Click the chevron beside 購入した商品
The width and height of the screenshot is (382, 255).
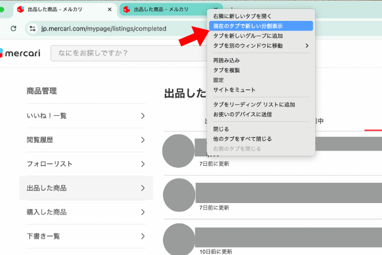pos(143,212)
